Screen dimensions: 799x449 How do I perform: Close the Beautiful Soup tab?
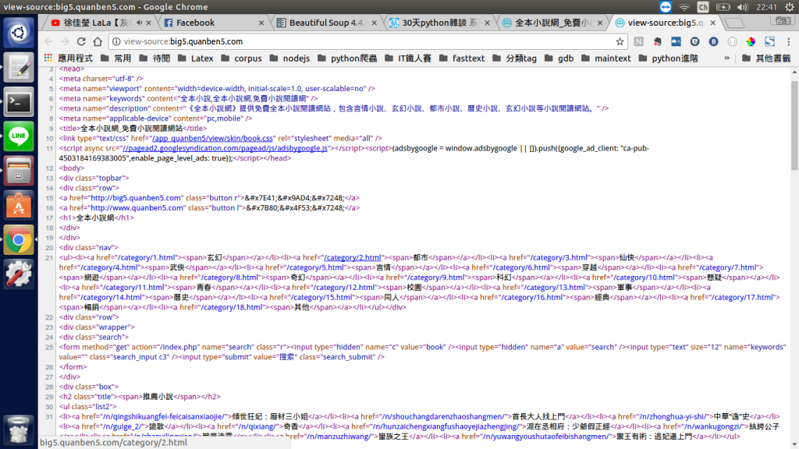click(375, 23)
